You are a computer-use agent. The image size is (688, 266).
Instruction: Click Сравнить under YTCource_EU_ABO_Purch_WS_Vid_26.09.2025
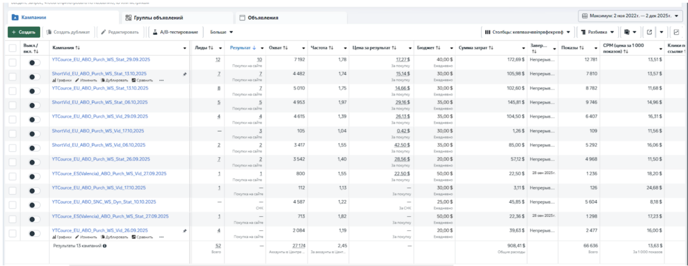(x=142, y=237)
